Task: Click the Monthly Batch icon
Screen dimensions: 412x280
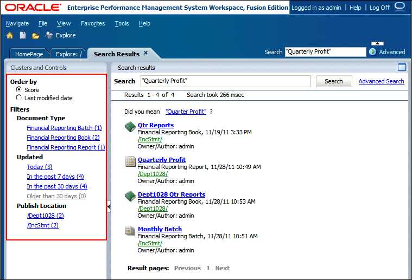Action: point(130,231)
